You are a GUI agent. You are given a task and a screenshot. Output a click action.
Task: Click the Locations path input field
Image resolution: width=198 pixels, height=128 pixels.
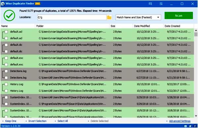72,17
